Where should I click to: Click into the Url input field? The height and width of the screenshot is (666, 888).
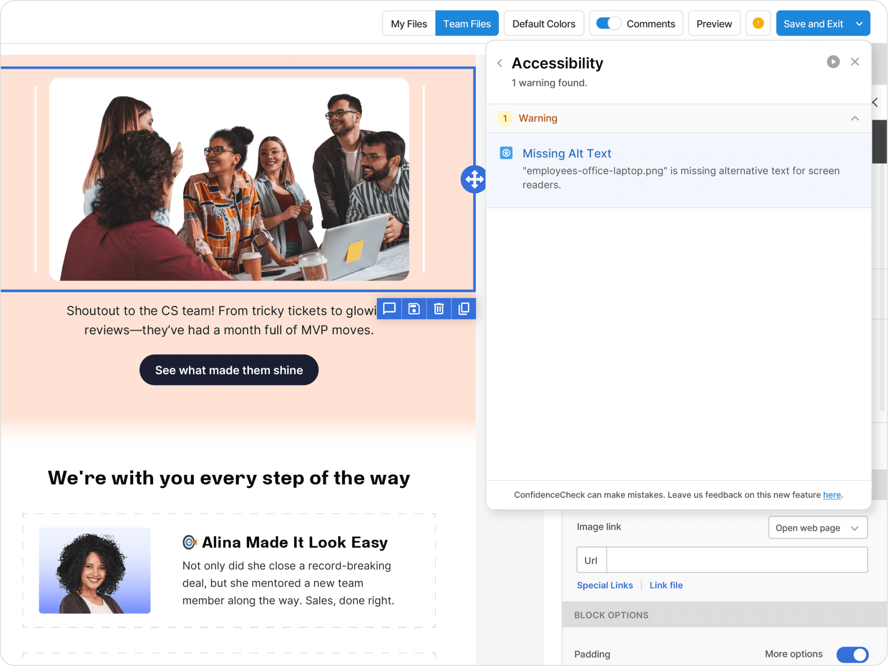tap(736, 560)
